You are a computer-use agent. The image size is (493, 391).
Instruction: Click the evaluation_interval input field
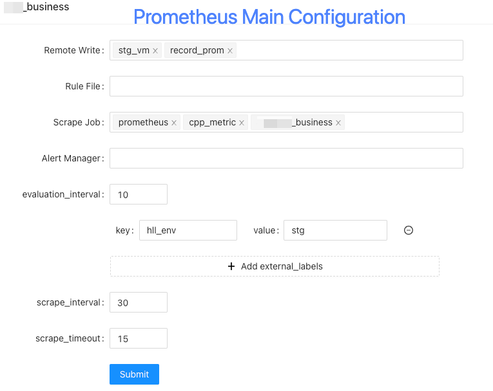click(139, 194)
